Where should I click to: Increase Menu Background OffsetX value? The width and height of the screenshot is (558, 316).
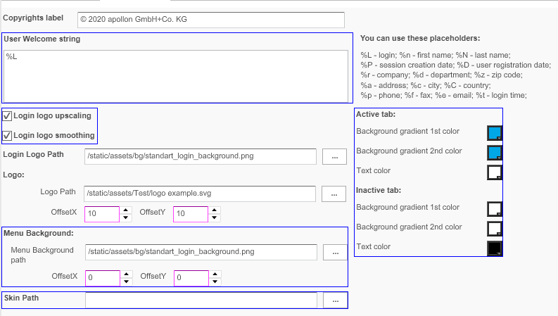pos(127,274)
